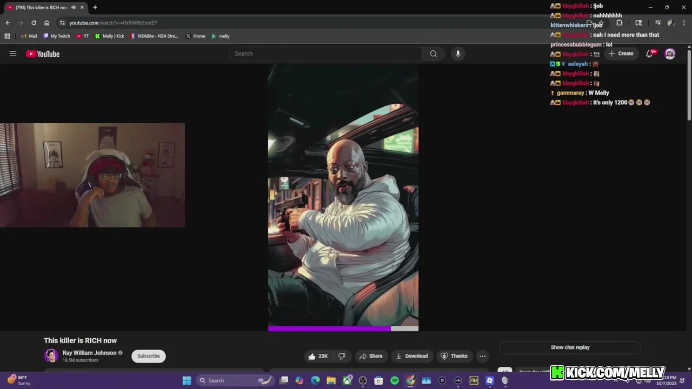Screen dimensions: 692x389
Task: Open the Mail bookmark
Action: point(29,36)
